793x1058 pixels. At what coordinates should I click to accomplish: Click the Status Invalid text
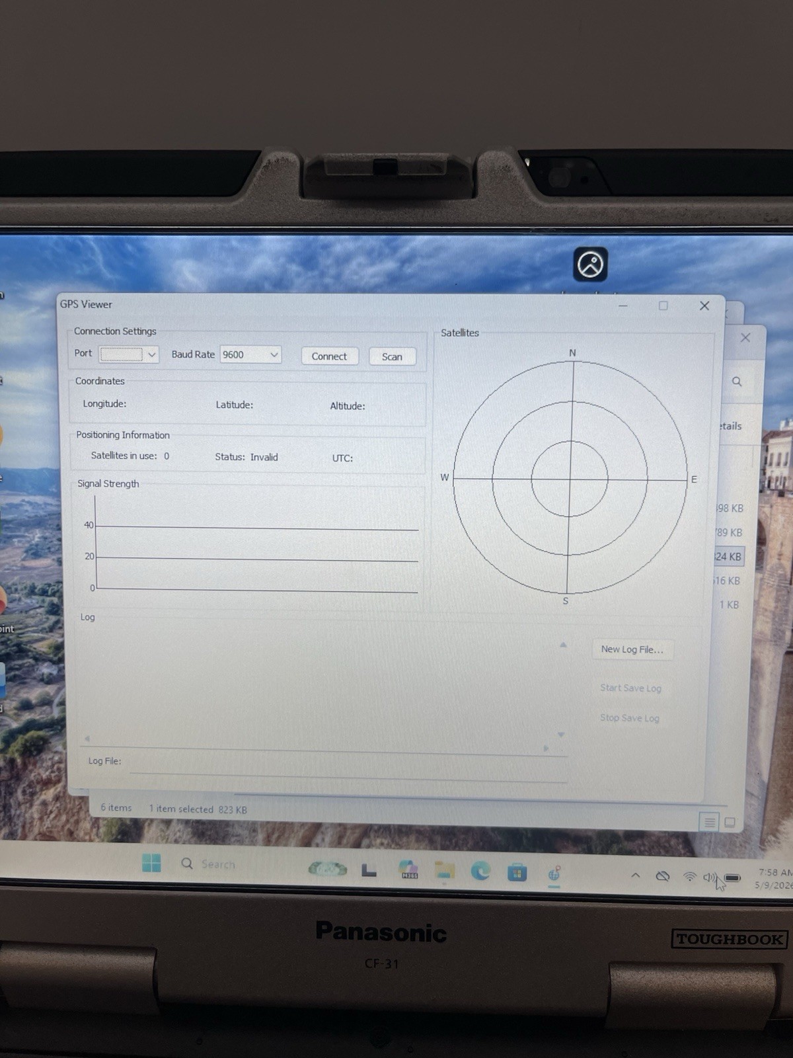point(246,457)
